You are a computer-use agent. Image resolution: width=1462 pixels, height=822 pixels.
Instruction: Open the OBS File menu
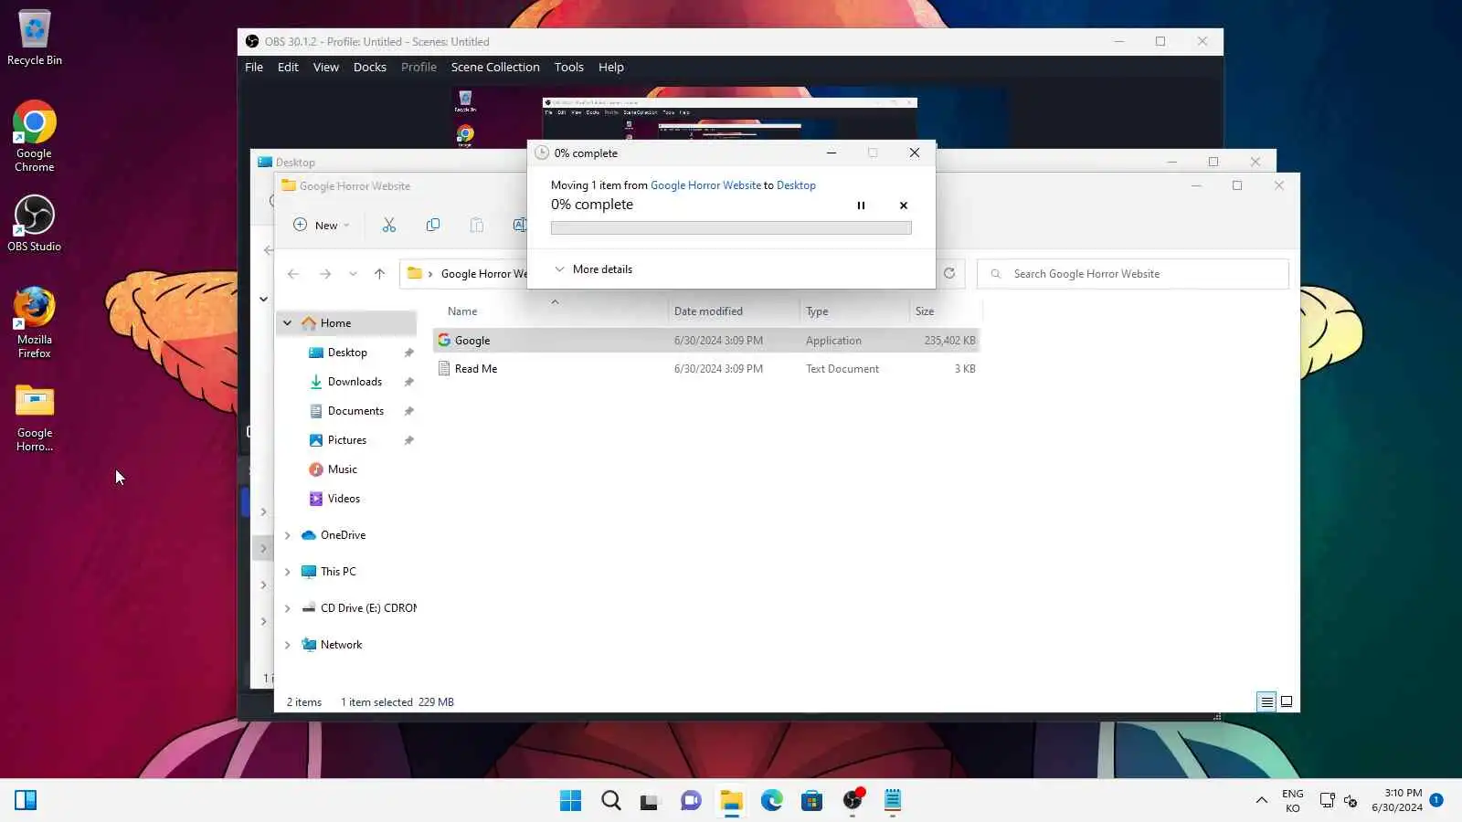(x=254, y=67)
